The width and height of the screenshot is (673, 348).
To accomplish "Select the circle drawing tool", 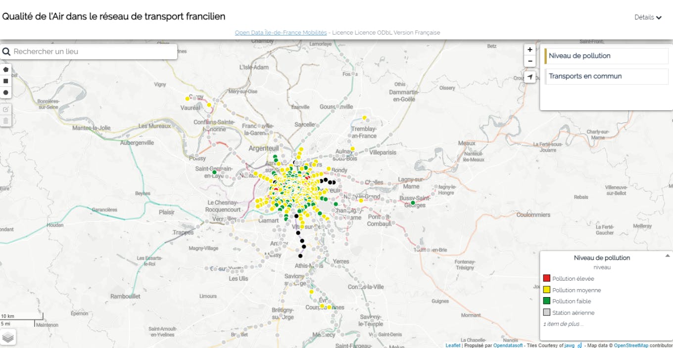I will [5, 92].
